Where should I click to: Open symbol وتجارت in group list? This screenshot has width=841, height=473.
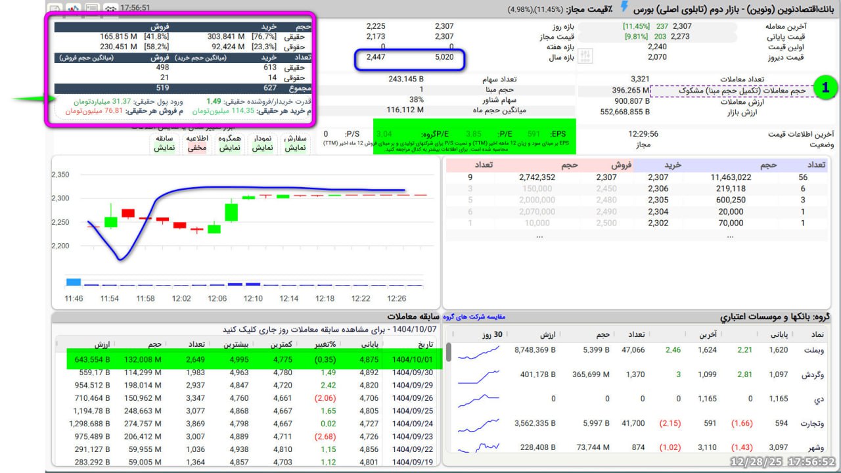[812, 424]
